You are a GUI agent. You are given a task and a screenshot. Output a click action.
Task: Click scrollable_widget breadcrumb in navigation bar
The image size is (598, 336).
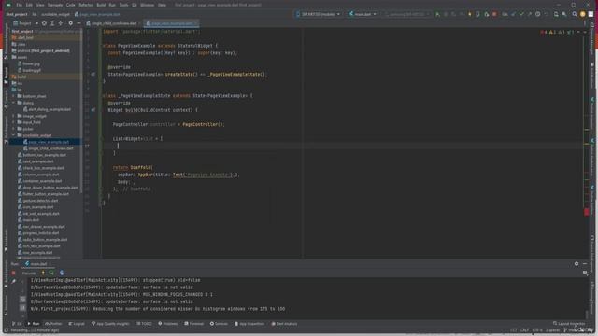(56, 14)
